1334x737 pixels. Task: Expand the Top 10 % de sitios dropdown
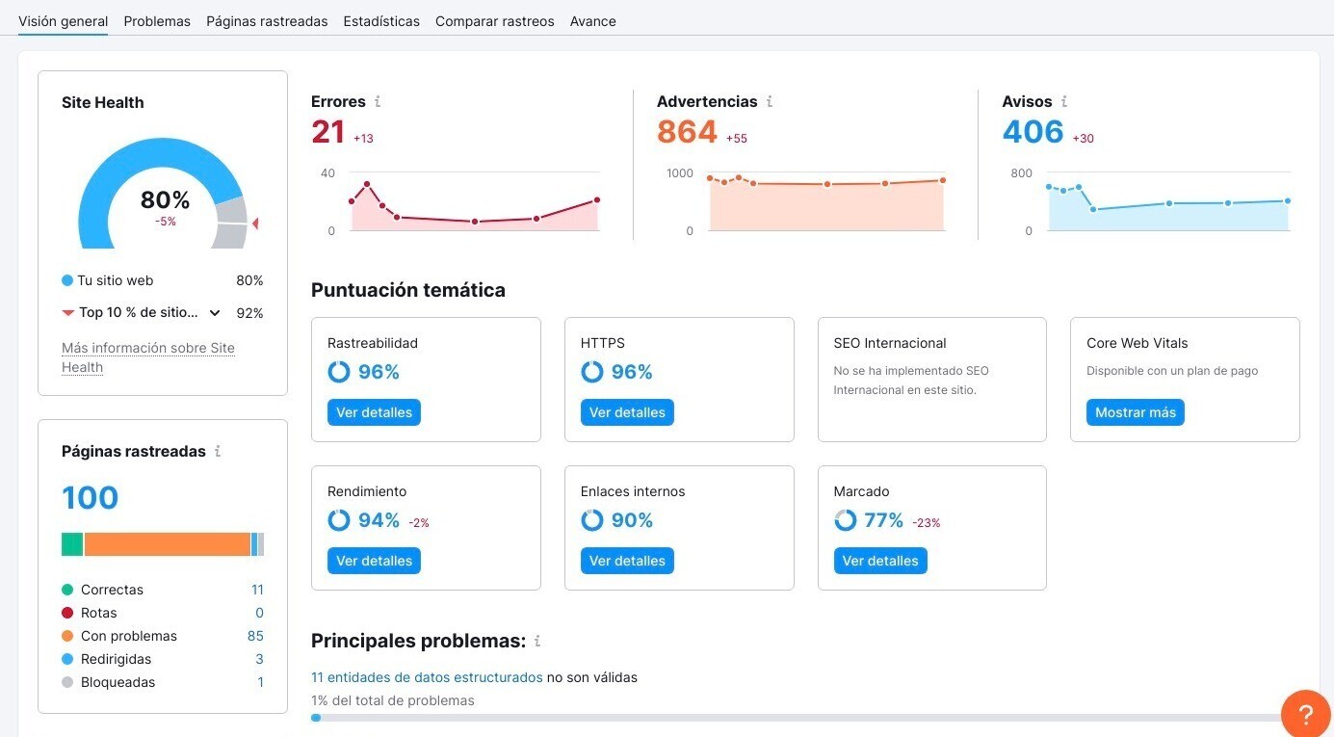pyautogui.click(x=215, y=313)
